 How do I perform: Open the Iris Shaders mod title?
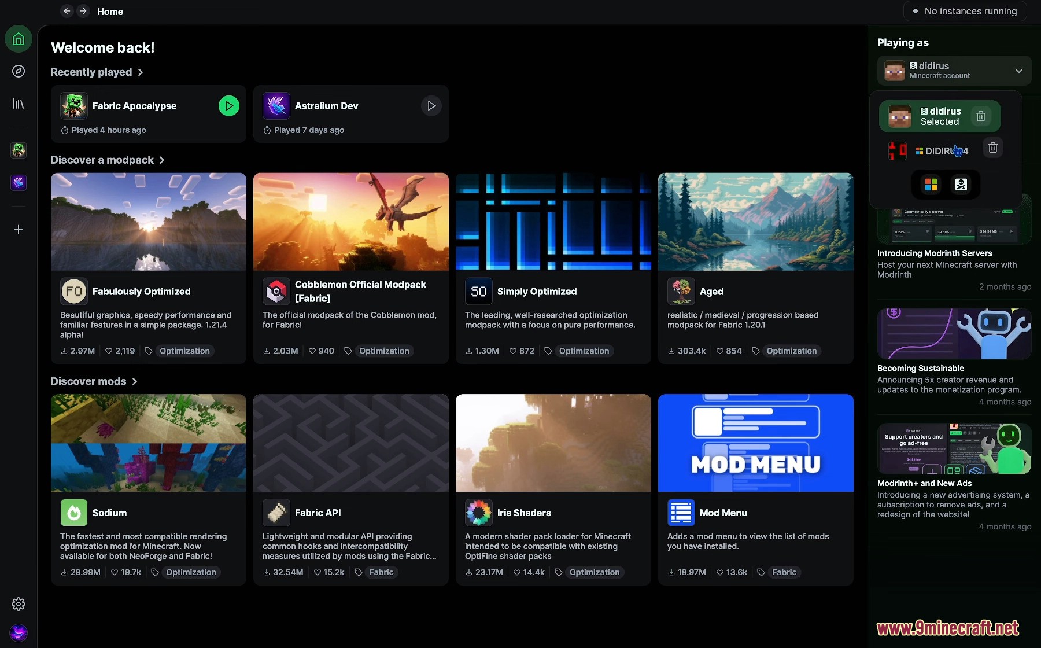coord(524,513)
